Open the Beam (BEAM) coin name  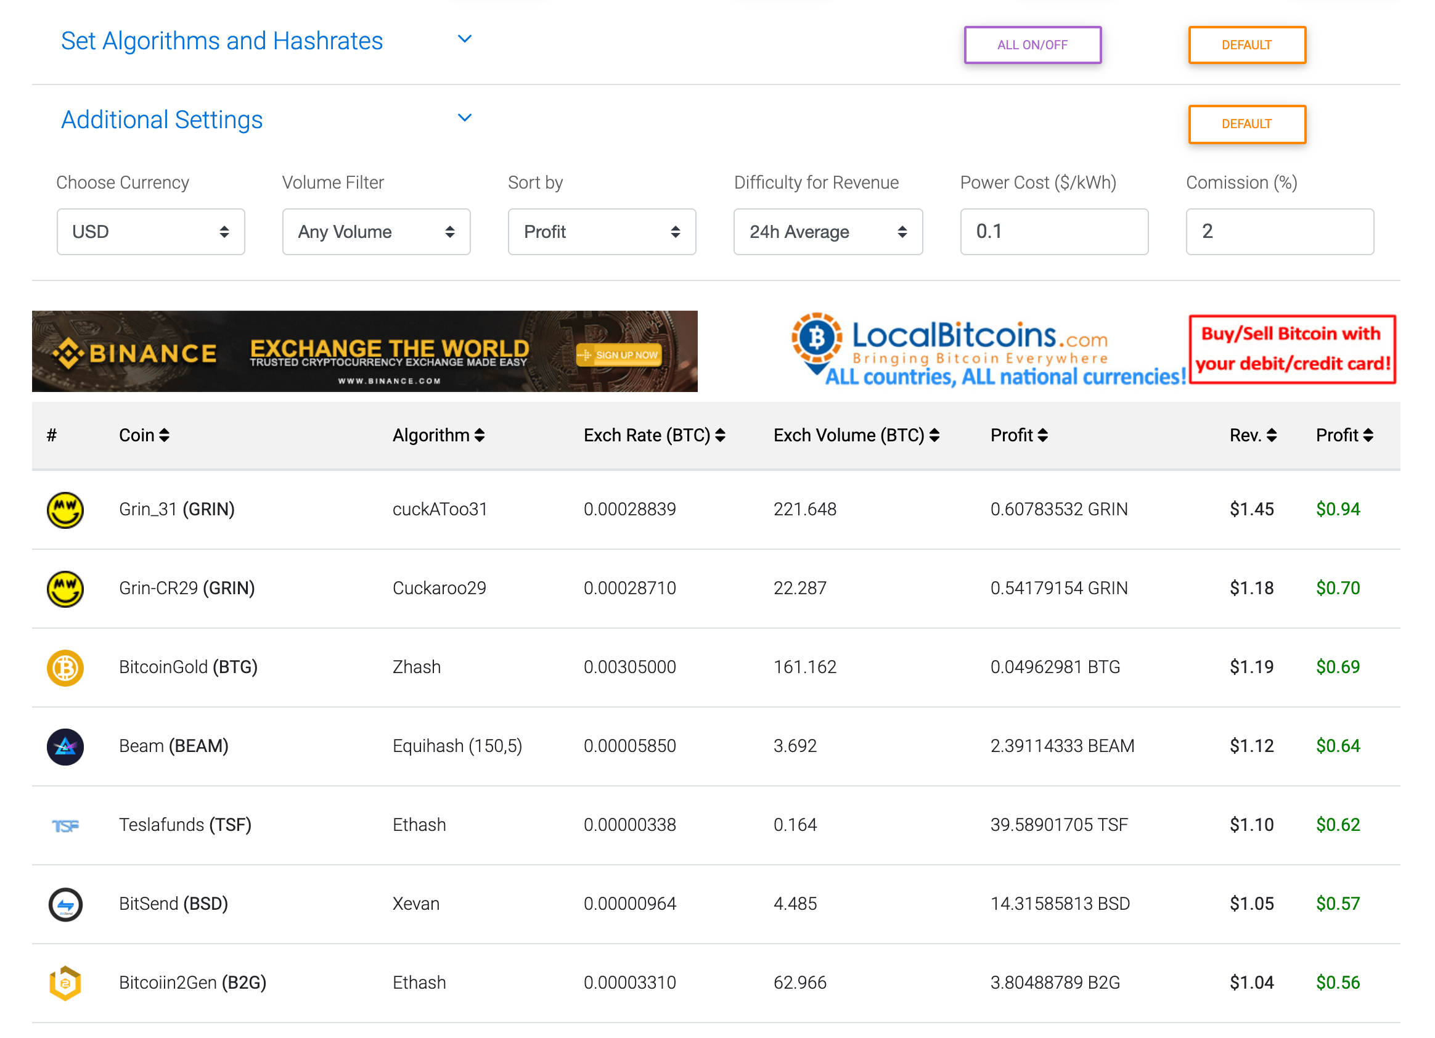pos(174,747)
